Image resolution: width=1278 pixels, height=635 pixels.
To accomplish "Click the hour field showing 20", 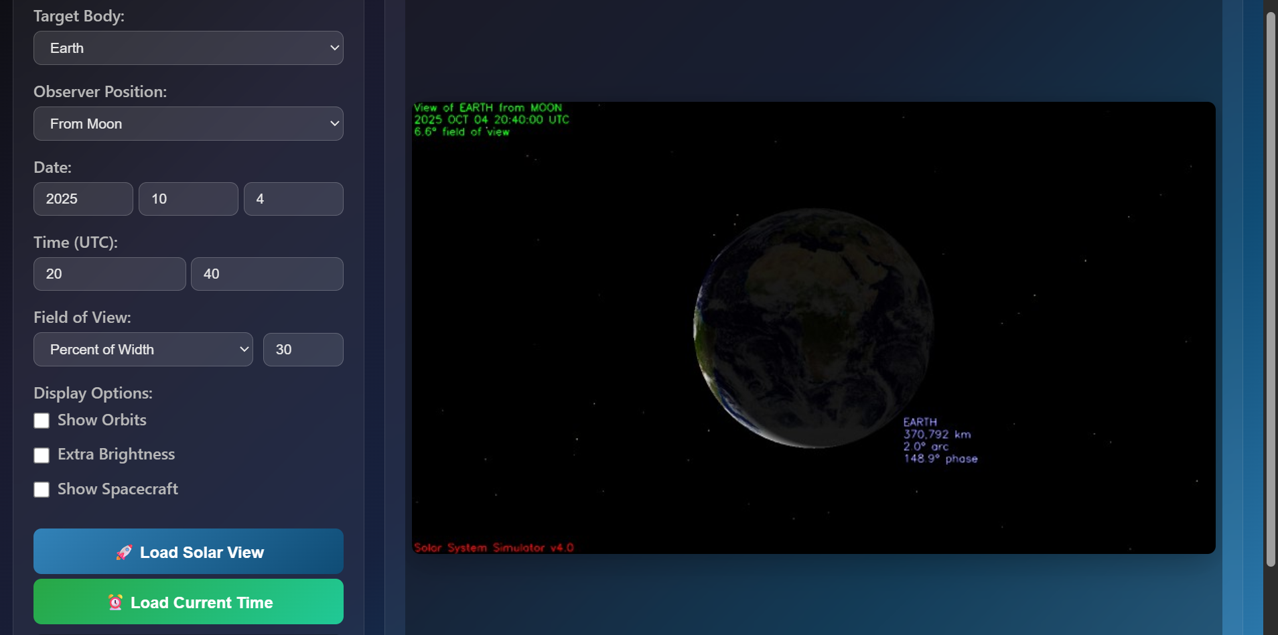I will pos(109,273).
